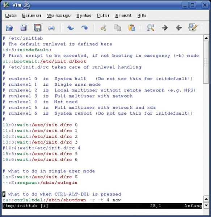Save the current file with floppy icon
Screen dimensions: 211x217
pos(24,28)
